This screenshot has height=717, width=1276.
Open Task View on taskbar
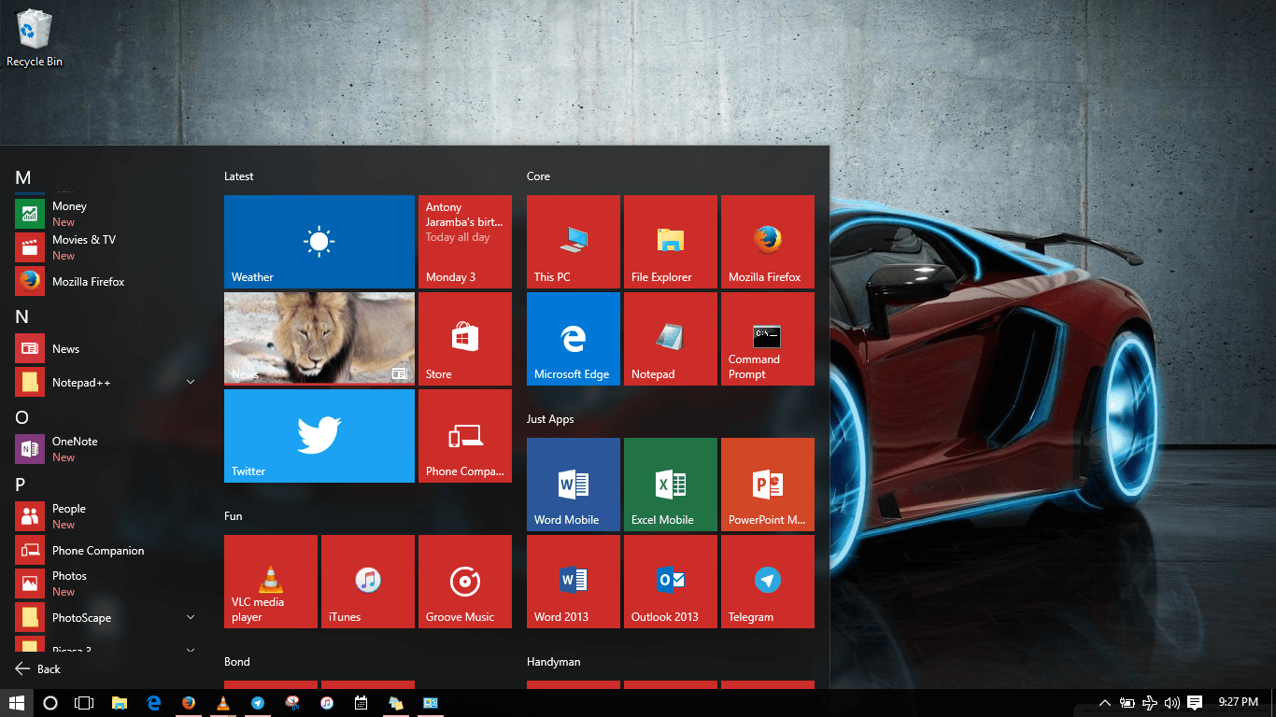pyautogui.click(x=84, y=703)
